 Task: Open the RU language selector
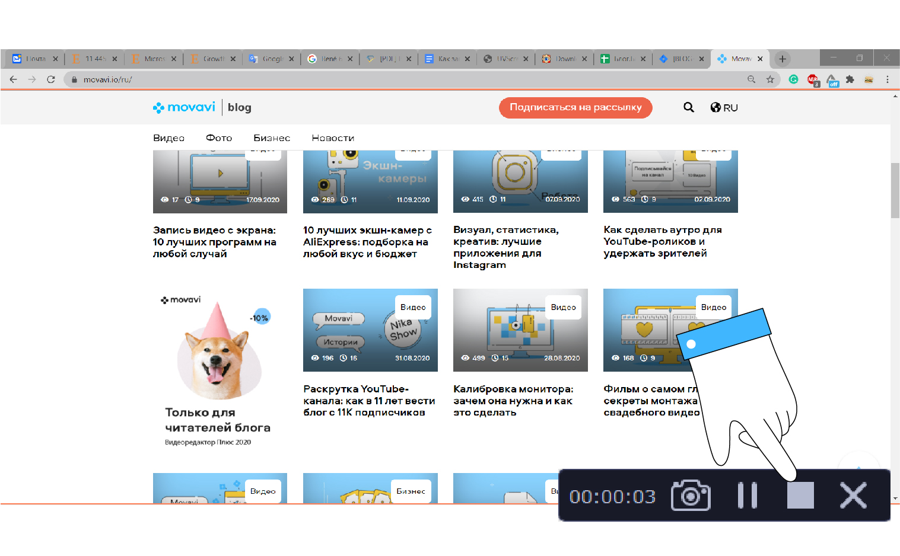coord(724,107)
